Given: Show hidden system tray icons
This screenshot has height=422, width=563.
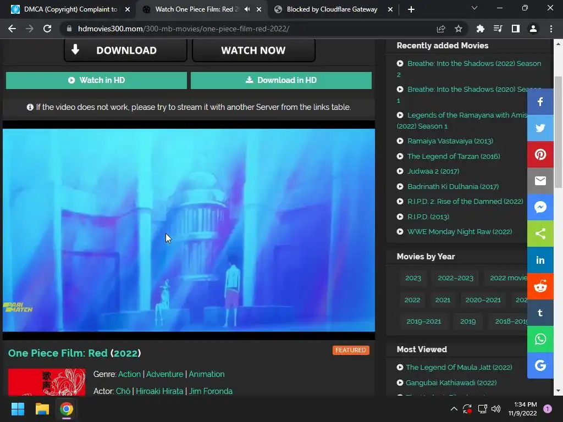Looking at the screenshot, I should (454, 409).
